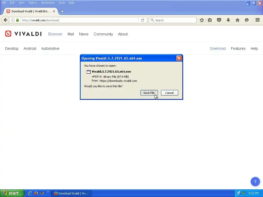Viewport: 263px width, 197px height.
Task: Close the Opening Vivaldi dialog with the X
Action: pos(179,58)
